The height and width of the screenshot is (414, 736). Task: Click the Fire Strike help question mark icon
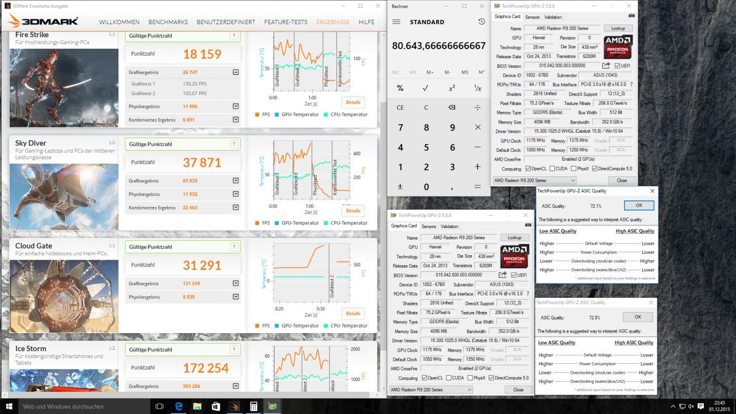click(x=234, y=36)
